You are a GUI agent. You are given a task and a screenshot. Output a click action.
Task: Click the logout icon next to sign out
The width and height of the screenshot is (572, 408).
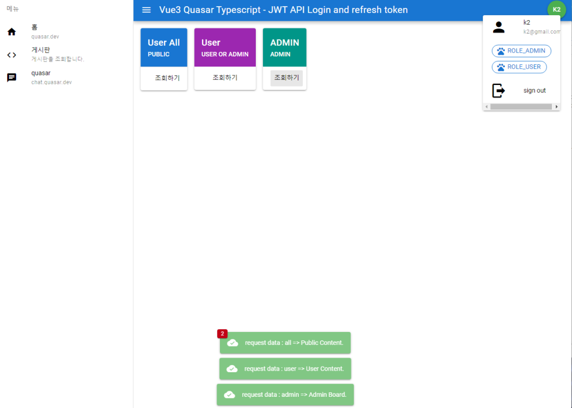[498, 90]
